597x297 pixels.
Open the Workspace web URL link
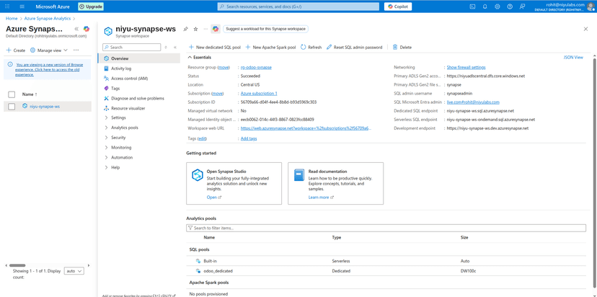point(306,128)
